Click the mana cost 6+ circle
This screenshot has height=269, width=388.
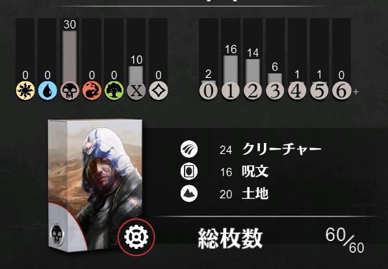click(x=341, y=91)
